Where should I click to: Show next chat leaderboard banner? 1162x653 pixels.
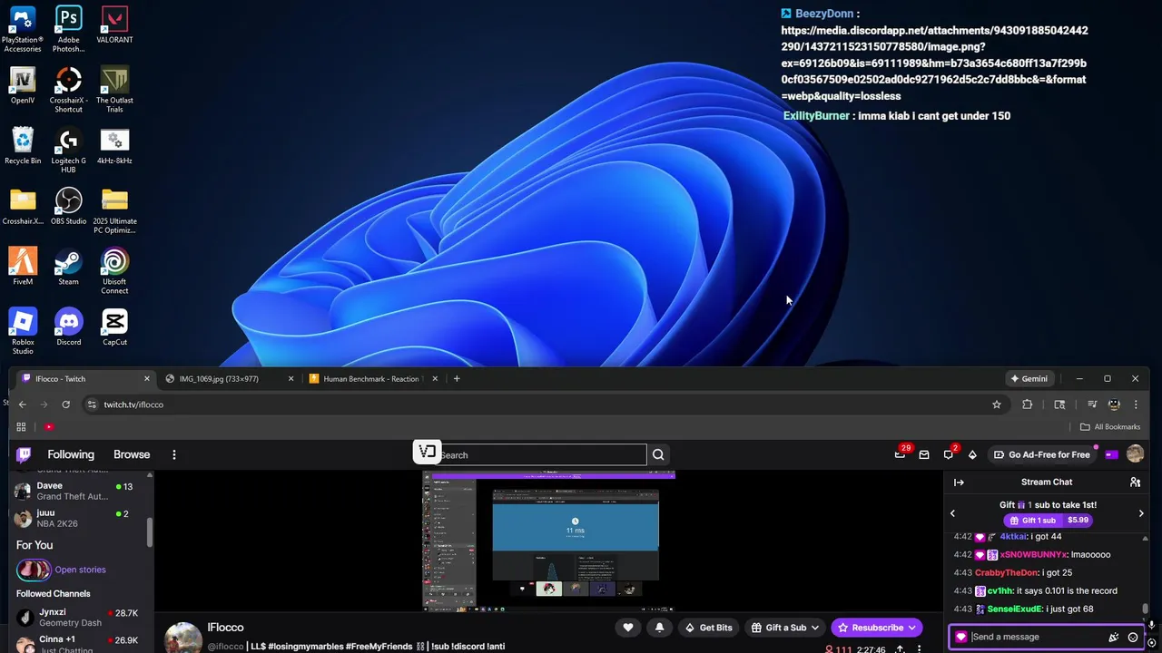(x=1141, y=513)
